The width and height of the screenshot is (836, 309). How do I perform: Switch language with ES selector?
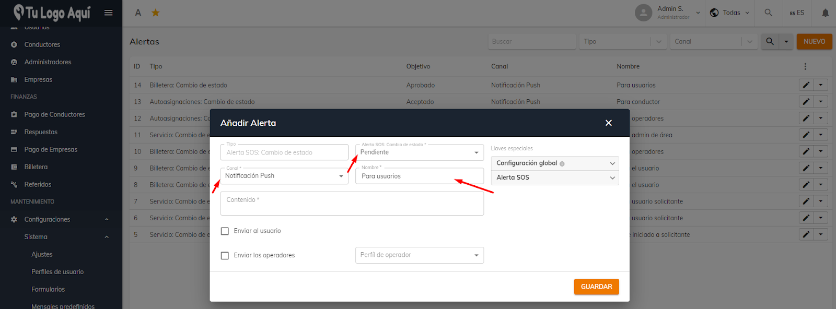(797, 13)
